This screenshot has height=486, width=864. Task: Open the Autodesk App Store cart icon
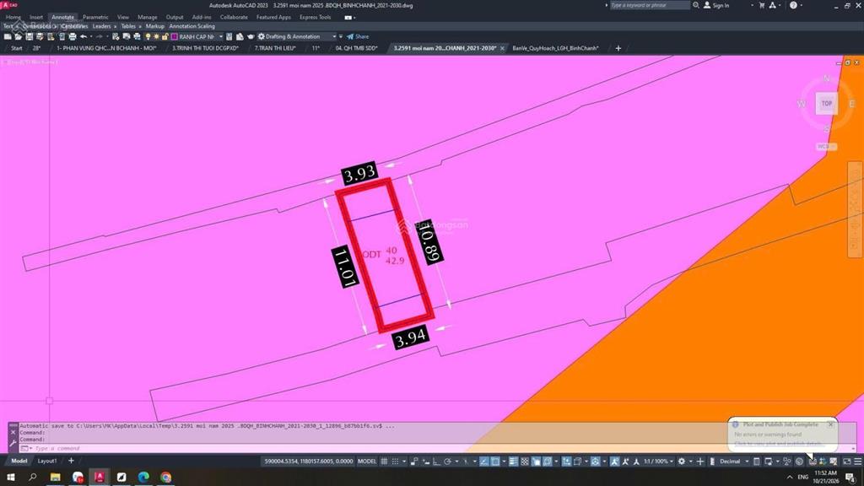762,5
